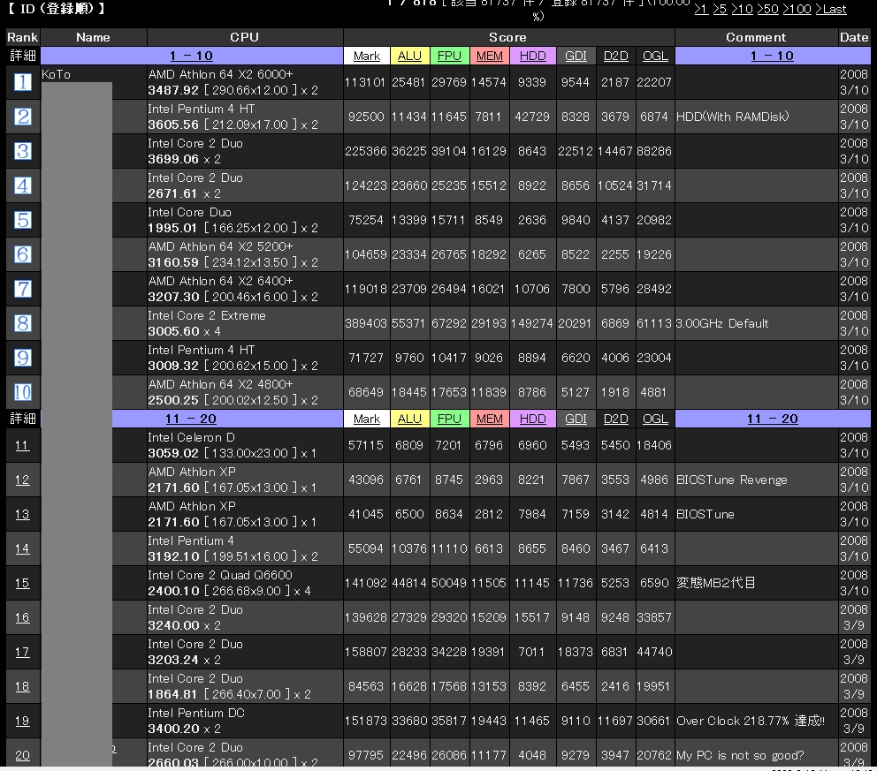The height and width of the screenshot is (771, 877).
Task: Go forward 1 page with >1
Action: point(701,9)
